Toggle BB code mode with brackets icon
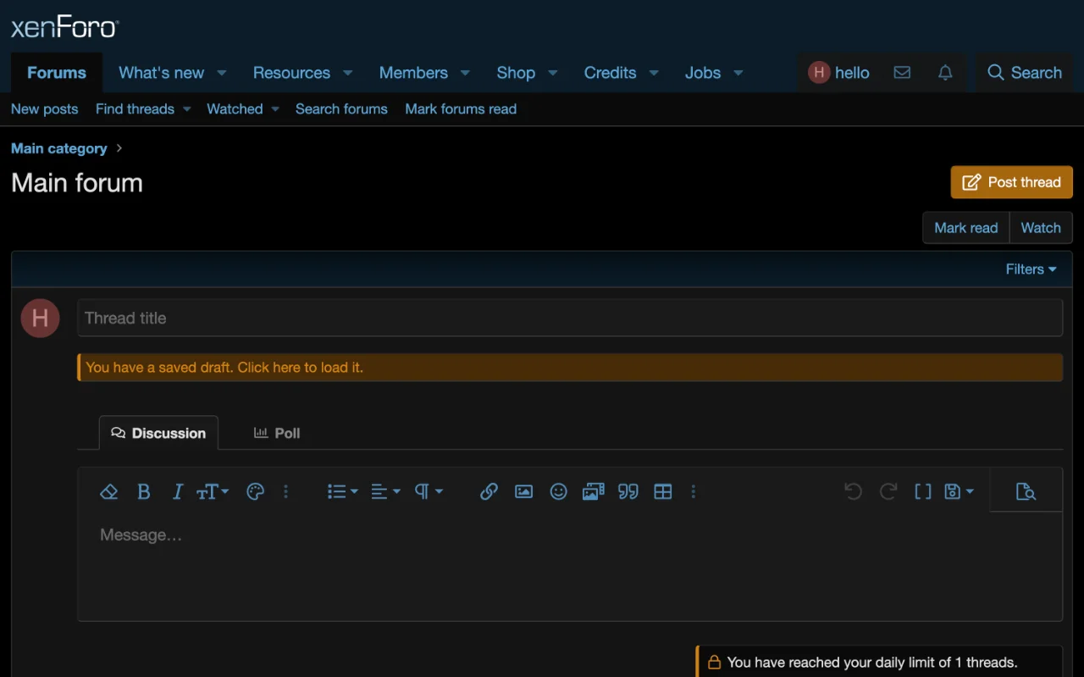 click(922, 491)
